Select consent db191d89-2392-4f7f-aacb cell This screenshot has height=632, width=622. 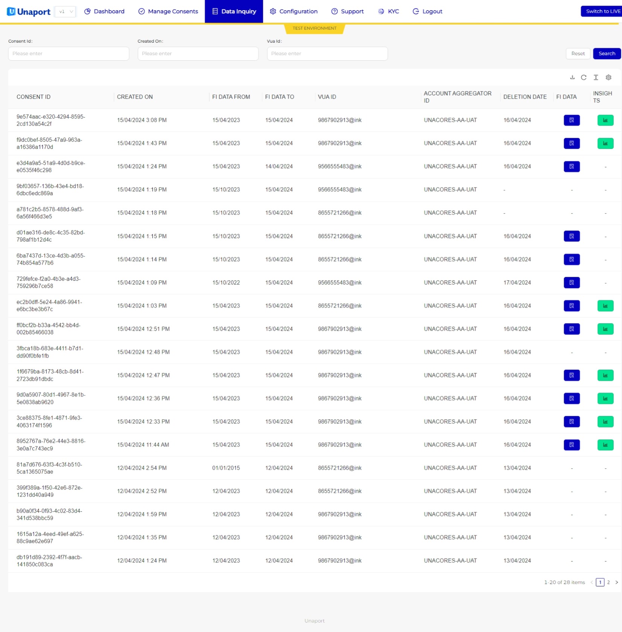coord(49,561)
